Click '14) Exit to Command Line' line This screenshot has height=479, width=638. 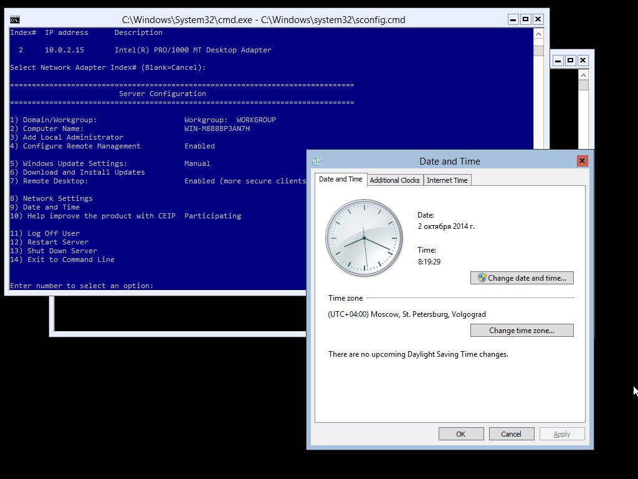pos(62,260)
